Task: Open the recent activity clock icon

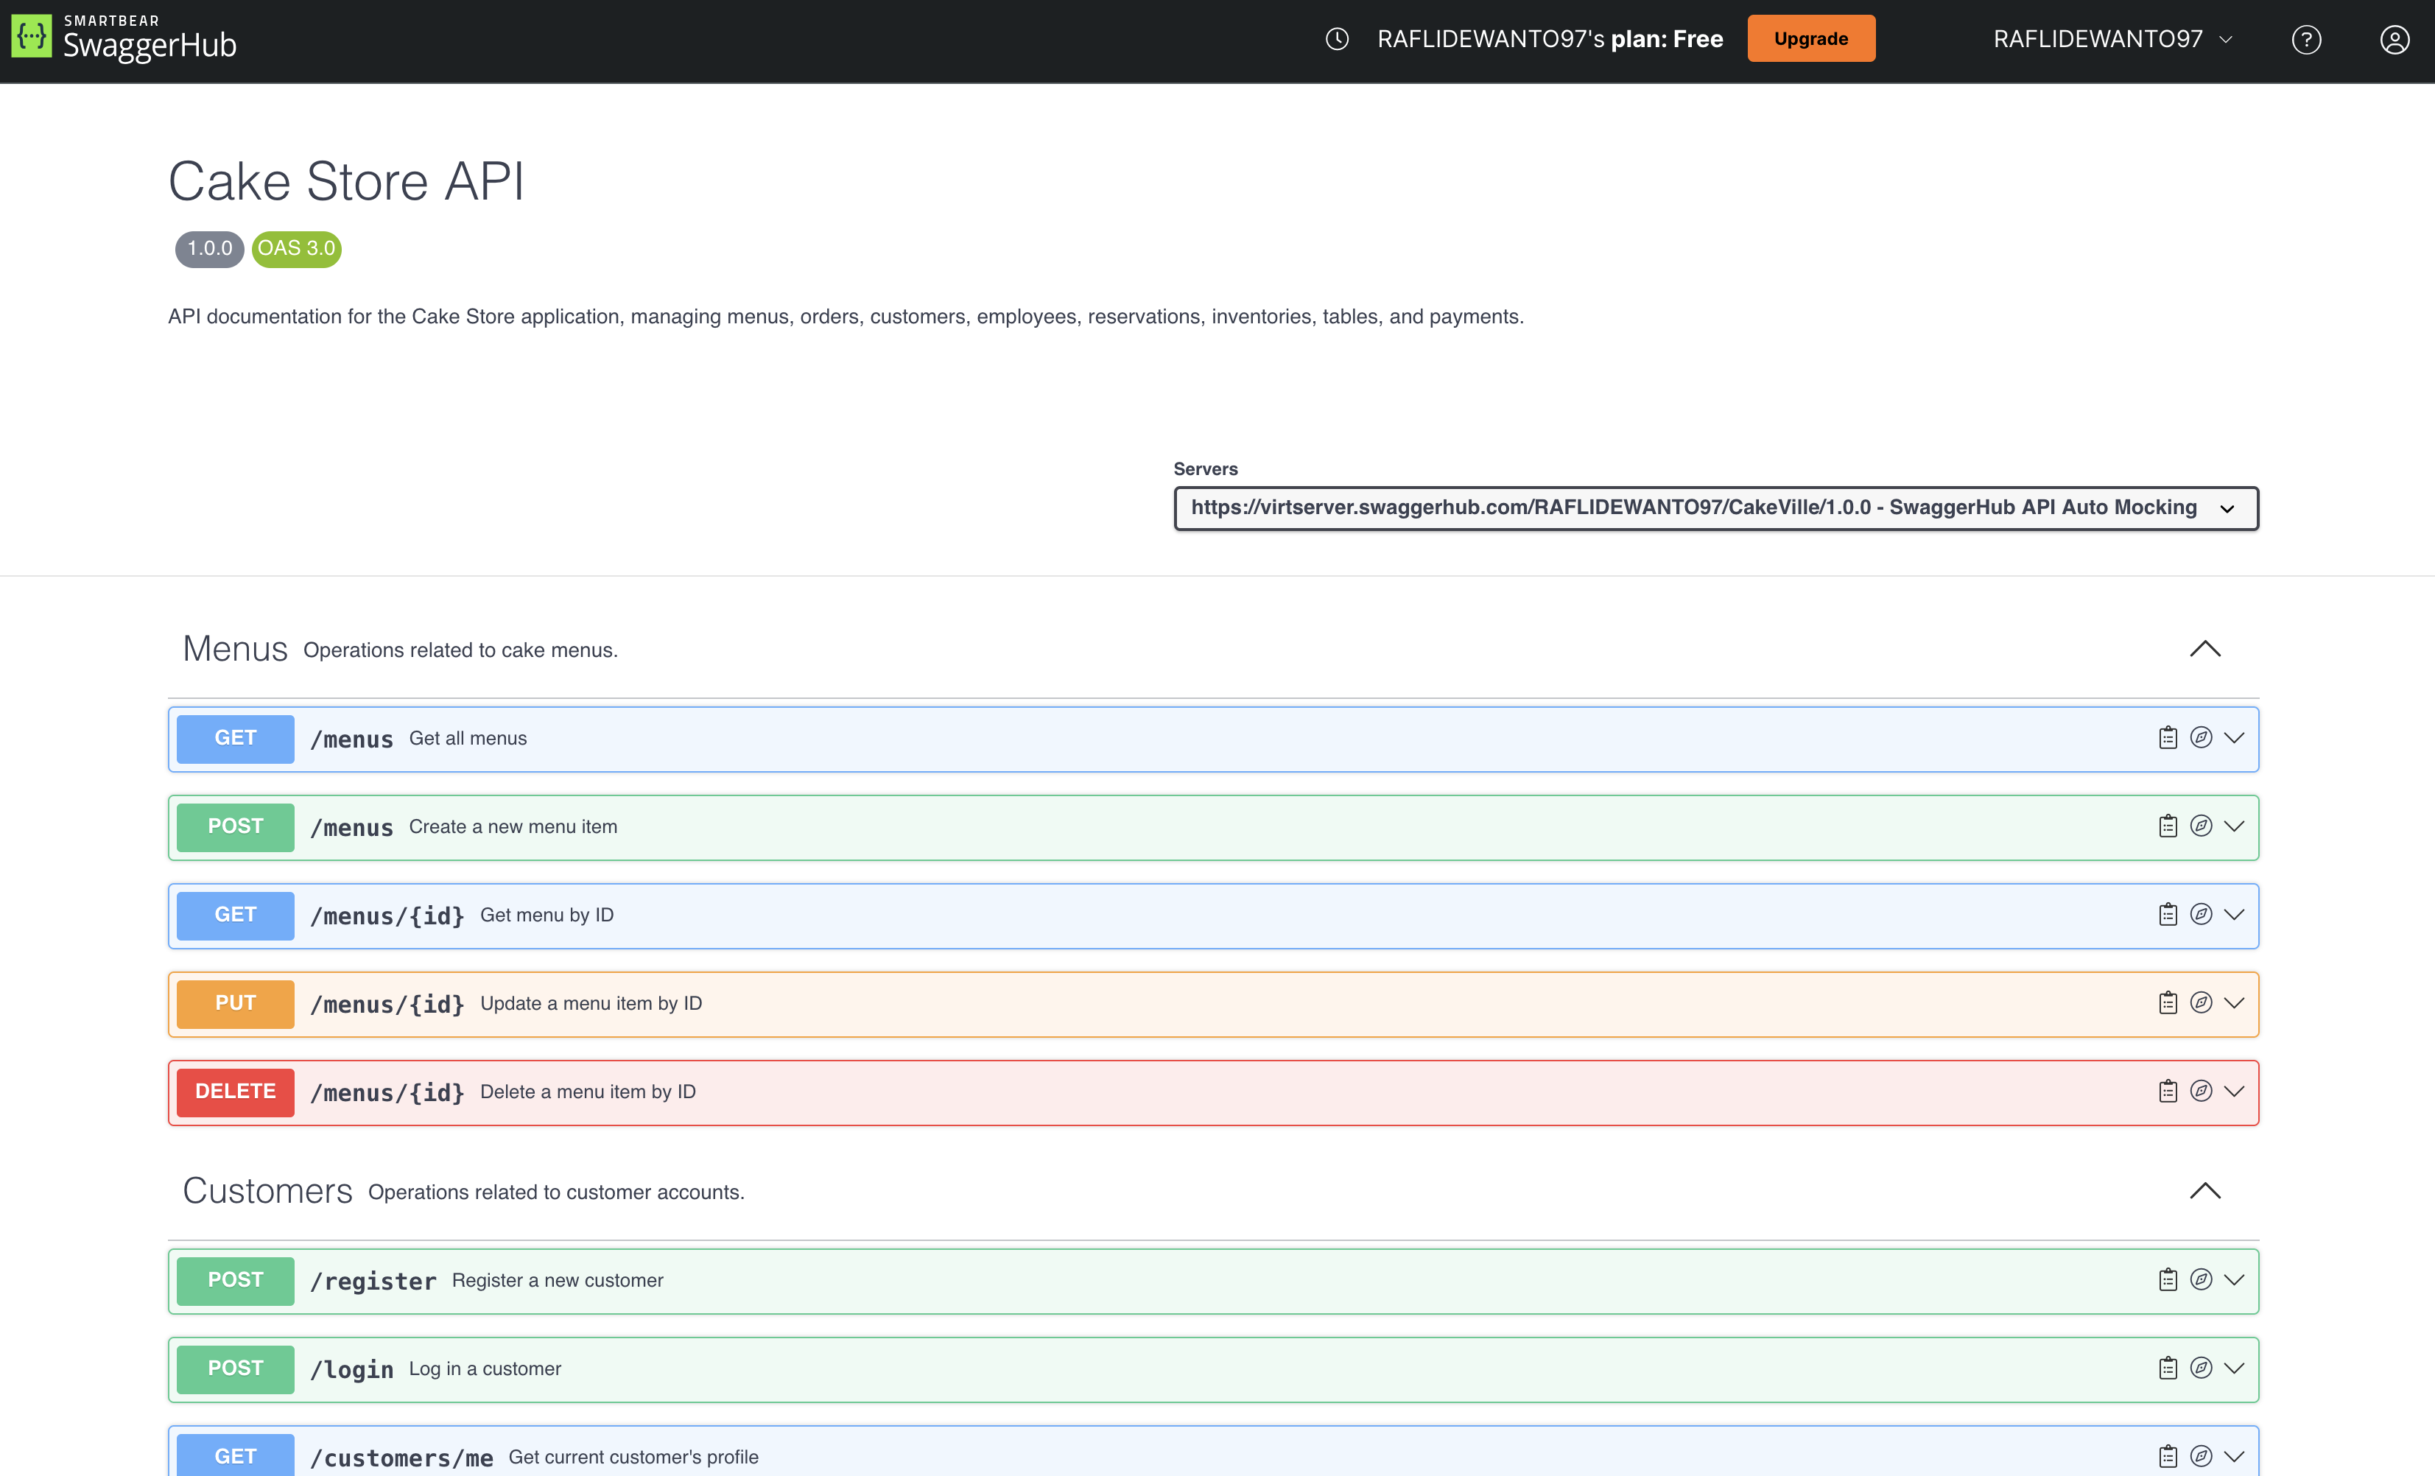Action: pyautogui.click(x=1337, y=40)
